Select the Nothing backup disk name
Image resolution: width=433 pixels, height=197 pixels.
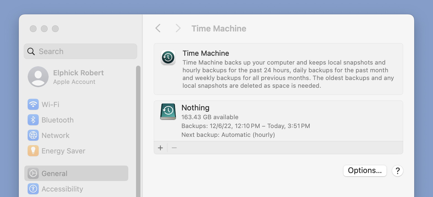point(195,108)
